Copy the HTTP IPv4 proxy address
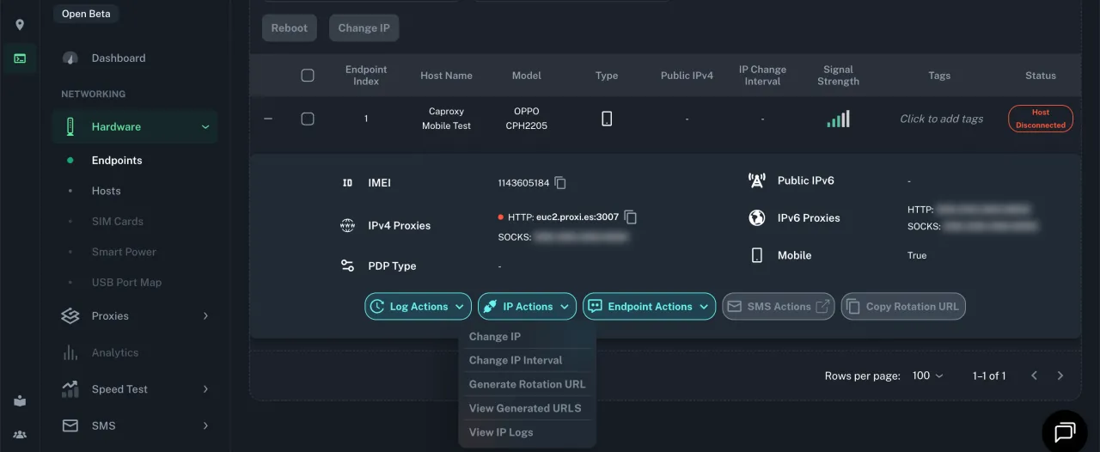Viewport: 1100px width, 452px height. pyautogui.click(x=630, y=217)
